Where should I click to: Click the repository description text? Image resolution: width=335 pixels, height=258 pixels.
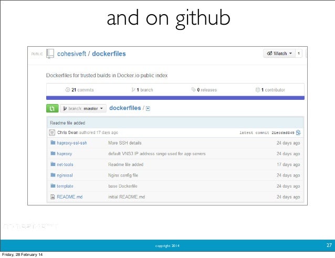coord(107,76)
